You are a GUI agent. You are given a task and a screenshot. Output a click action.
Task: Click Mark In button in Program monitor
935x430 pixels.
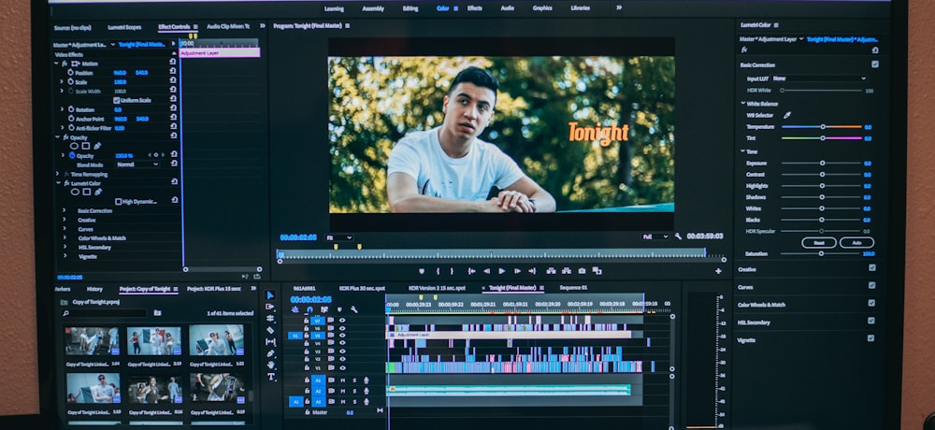pos(438,271)
